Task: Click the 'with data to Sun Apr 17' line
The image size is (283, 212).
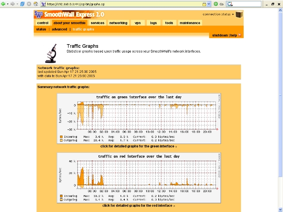Action: point(66,76)
